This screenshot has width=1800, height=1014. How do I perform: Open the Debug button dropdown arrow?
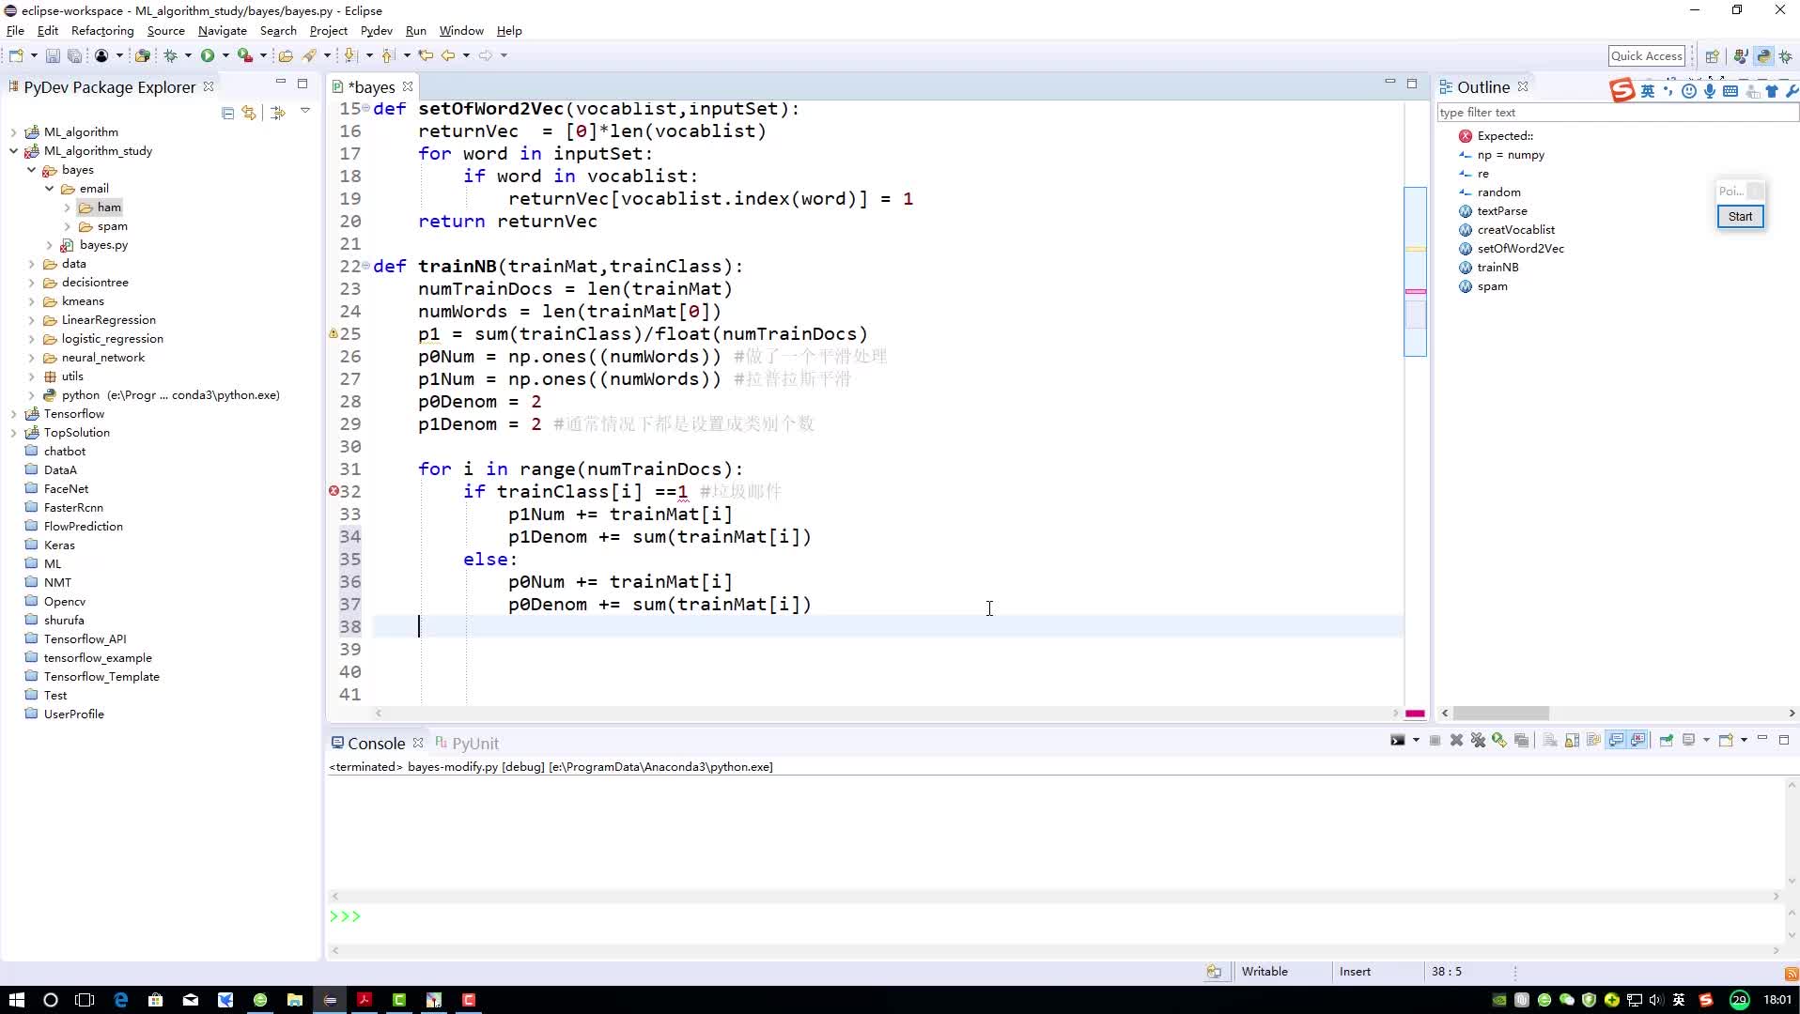coord(188,56)
